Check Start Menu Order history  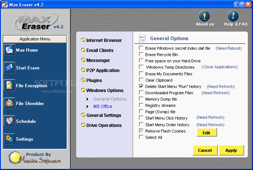point(141,124)
